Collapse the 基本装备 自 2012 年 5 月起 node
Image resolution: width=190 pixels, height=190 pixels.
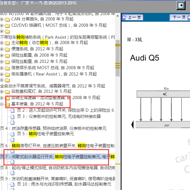(x=2, y=104)
